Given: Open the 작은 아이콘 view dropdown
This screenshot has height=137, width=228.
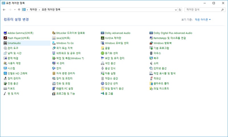Looking at the screenshot, I should pyautogui.click(x=203, y=20).
